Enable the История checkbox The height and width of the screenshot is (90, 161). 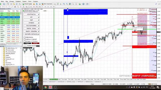(25, 41)
